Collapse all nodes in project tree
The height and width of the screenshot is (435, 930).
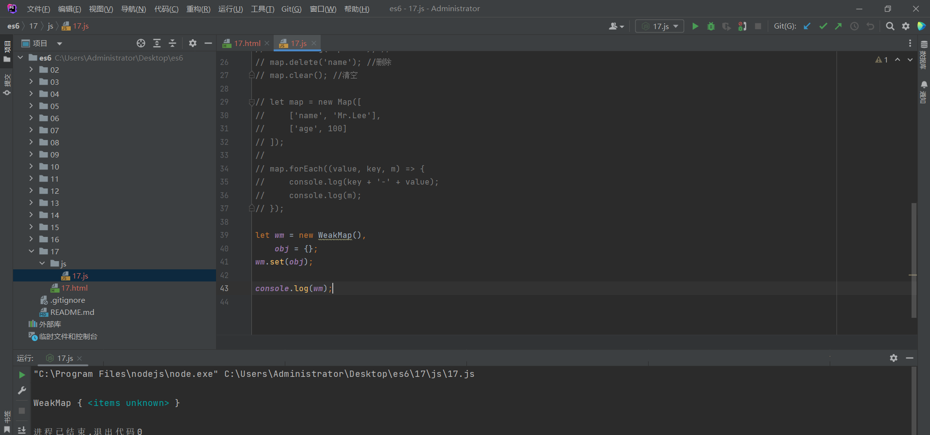(x=172, y=43)
